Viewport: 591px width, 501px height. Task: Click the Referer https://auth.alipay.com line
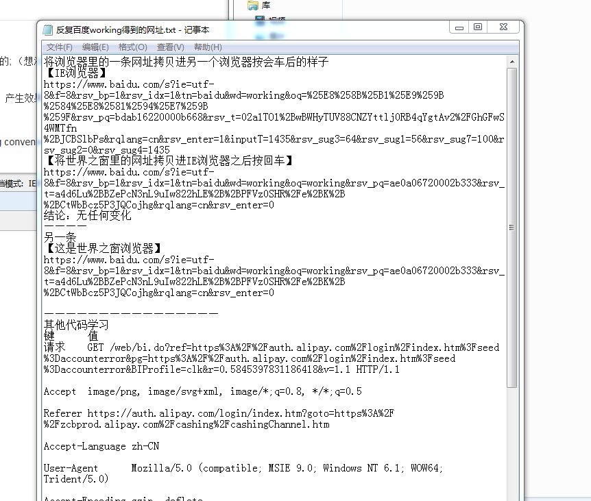click(x=219, y=413)
